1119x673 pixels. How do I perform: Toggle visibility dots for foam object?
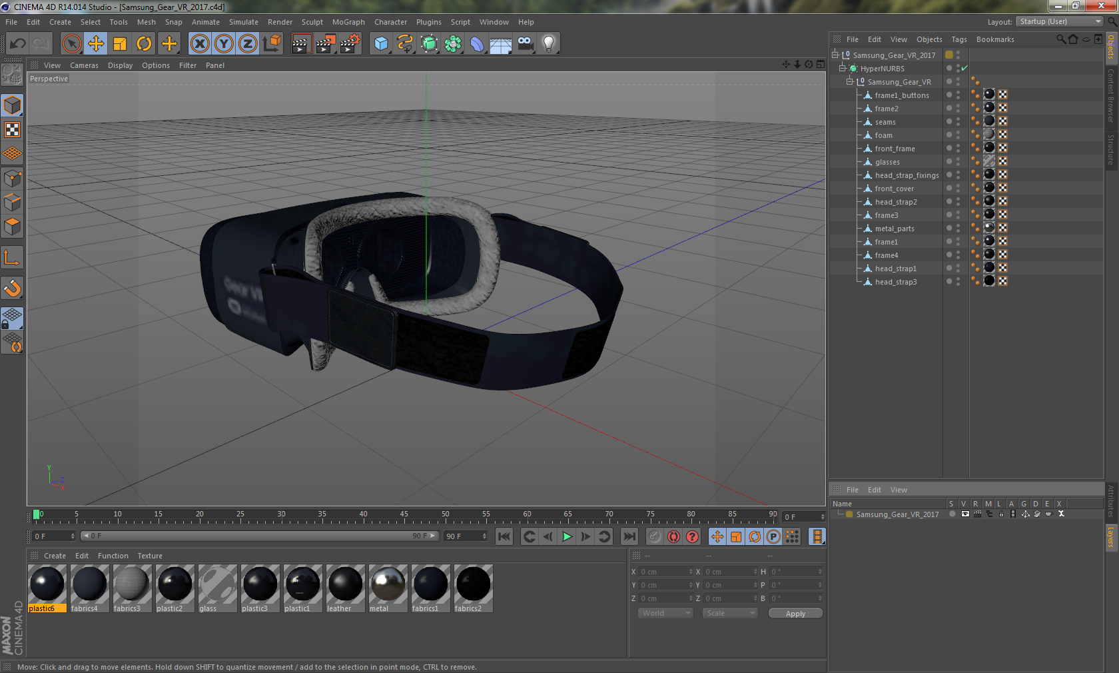tap(958, 135)
